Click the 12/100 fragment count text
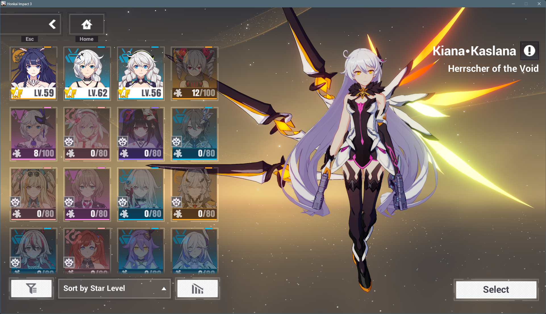Image resolution: width=546 pixels, height=314 pixels. coord(203,93)
